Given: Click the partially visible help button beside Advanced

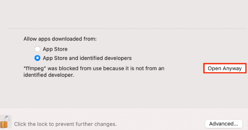Looking at the screenshot, I should (247, 124).
